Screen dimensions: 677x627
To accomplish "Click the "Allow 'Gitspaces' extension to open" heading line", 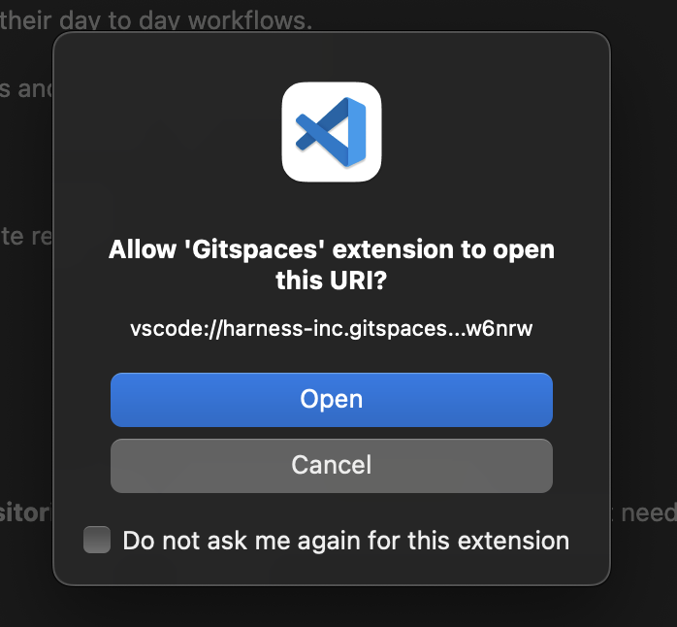I will tap(332, 249).
